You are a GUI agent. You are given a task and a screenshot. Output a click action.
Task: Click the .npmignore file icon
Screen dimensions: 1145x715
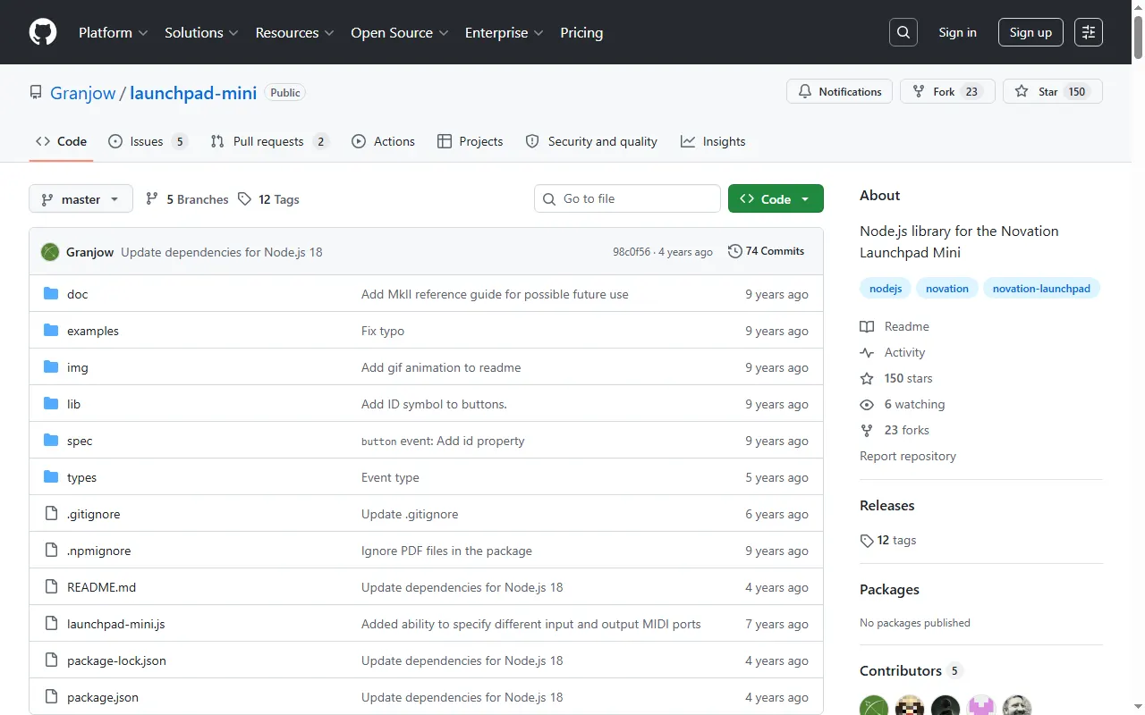pos(51,551)
